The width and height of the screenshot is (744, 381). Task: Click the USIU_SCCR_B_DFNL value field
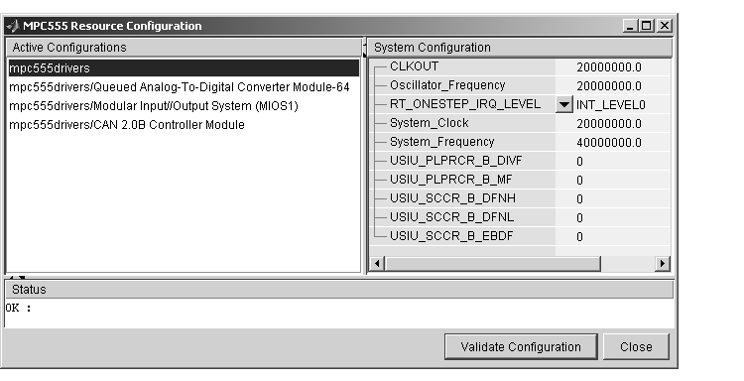(613, 217)
